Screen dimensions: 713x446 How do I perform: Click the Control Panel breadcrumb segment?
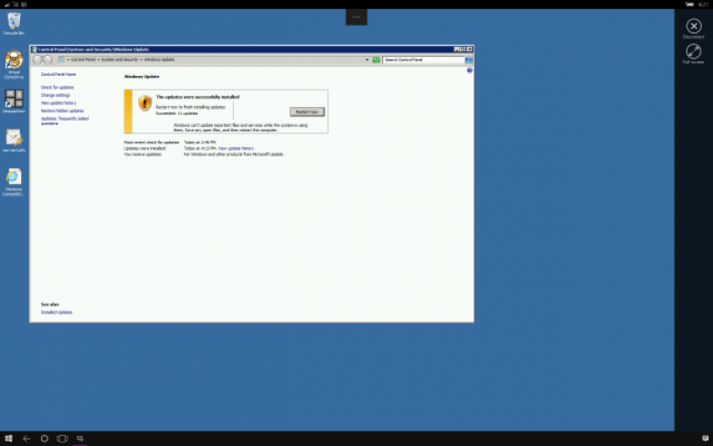[x=83, y=59]
